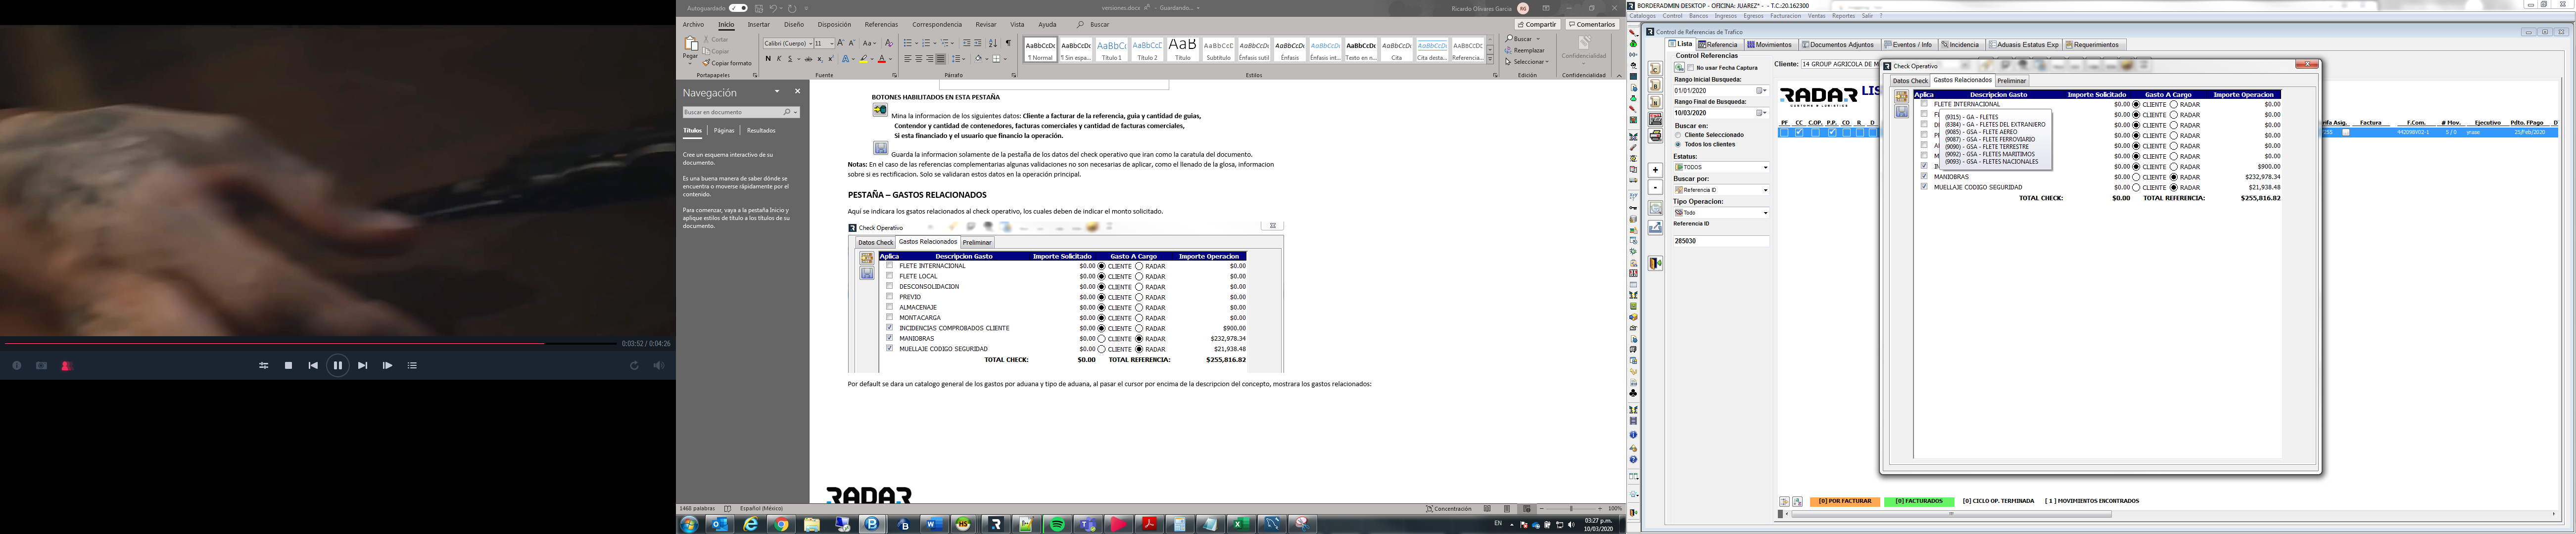Skip to next track in media player
This screenshot has height=534, width=2576.
[362, 366]
